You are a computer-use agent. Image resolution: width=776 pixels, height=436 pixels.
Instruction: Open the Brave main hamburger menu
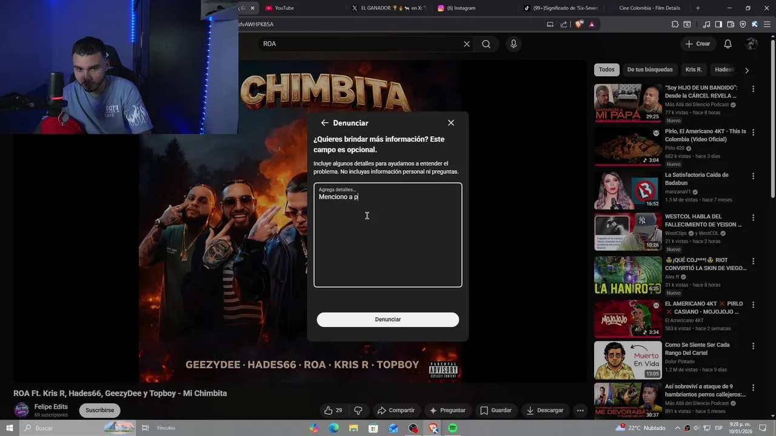(767, 24)
